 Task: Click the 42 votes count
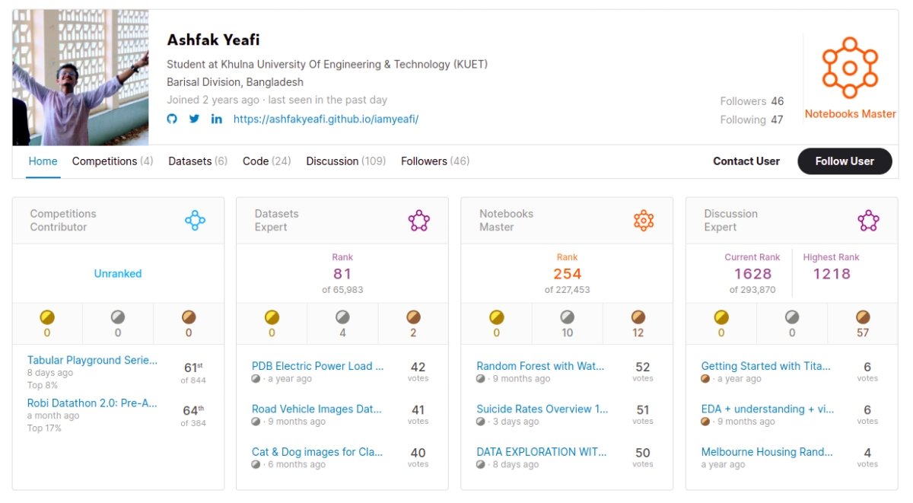click(418, 371)
